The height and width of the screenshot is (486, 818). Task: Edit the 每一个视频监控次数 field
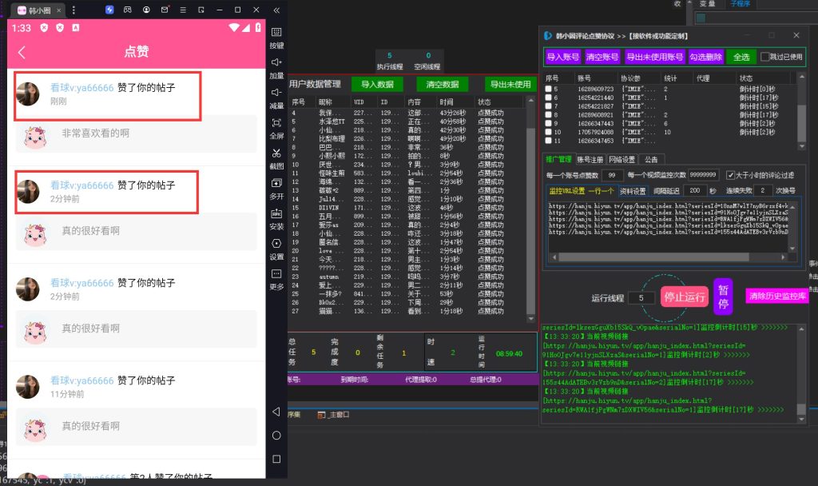[x=704, y=175]
